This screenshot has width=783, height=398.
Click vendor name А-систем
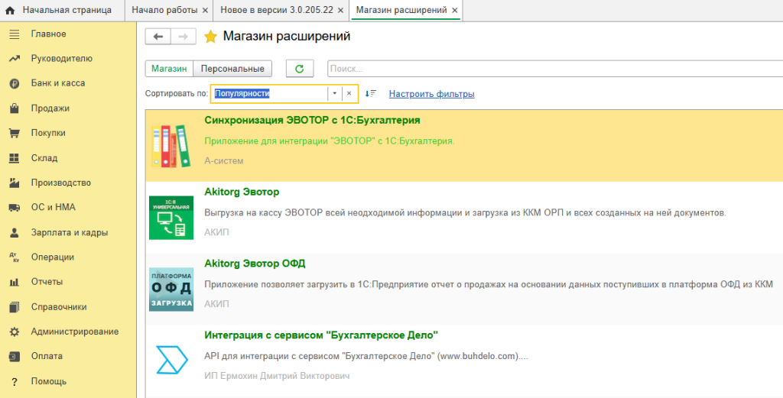(224, 161)
